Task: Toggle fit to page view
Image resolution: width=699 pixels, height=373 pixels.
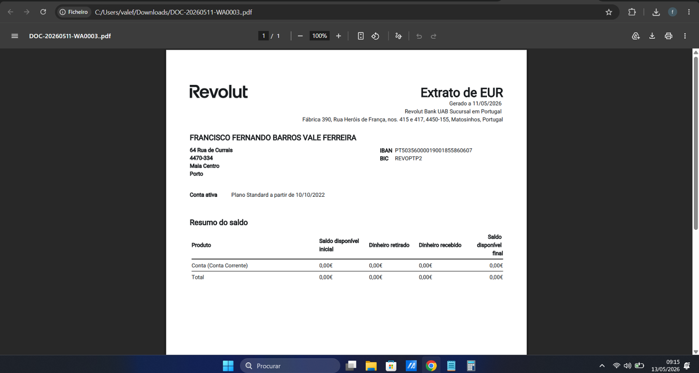Action: tap(361, 36)
